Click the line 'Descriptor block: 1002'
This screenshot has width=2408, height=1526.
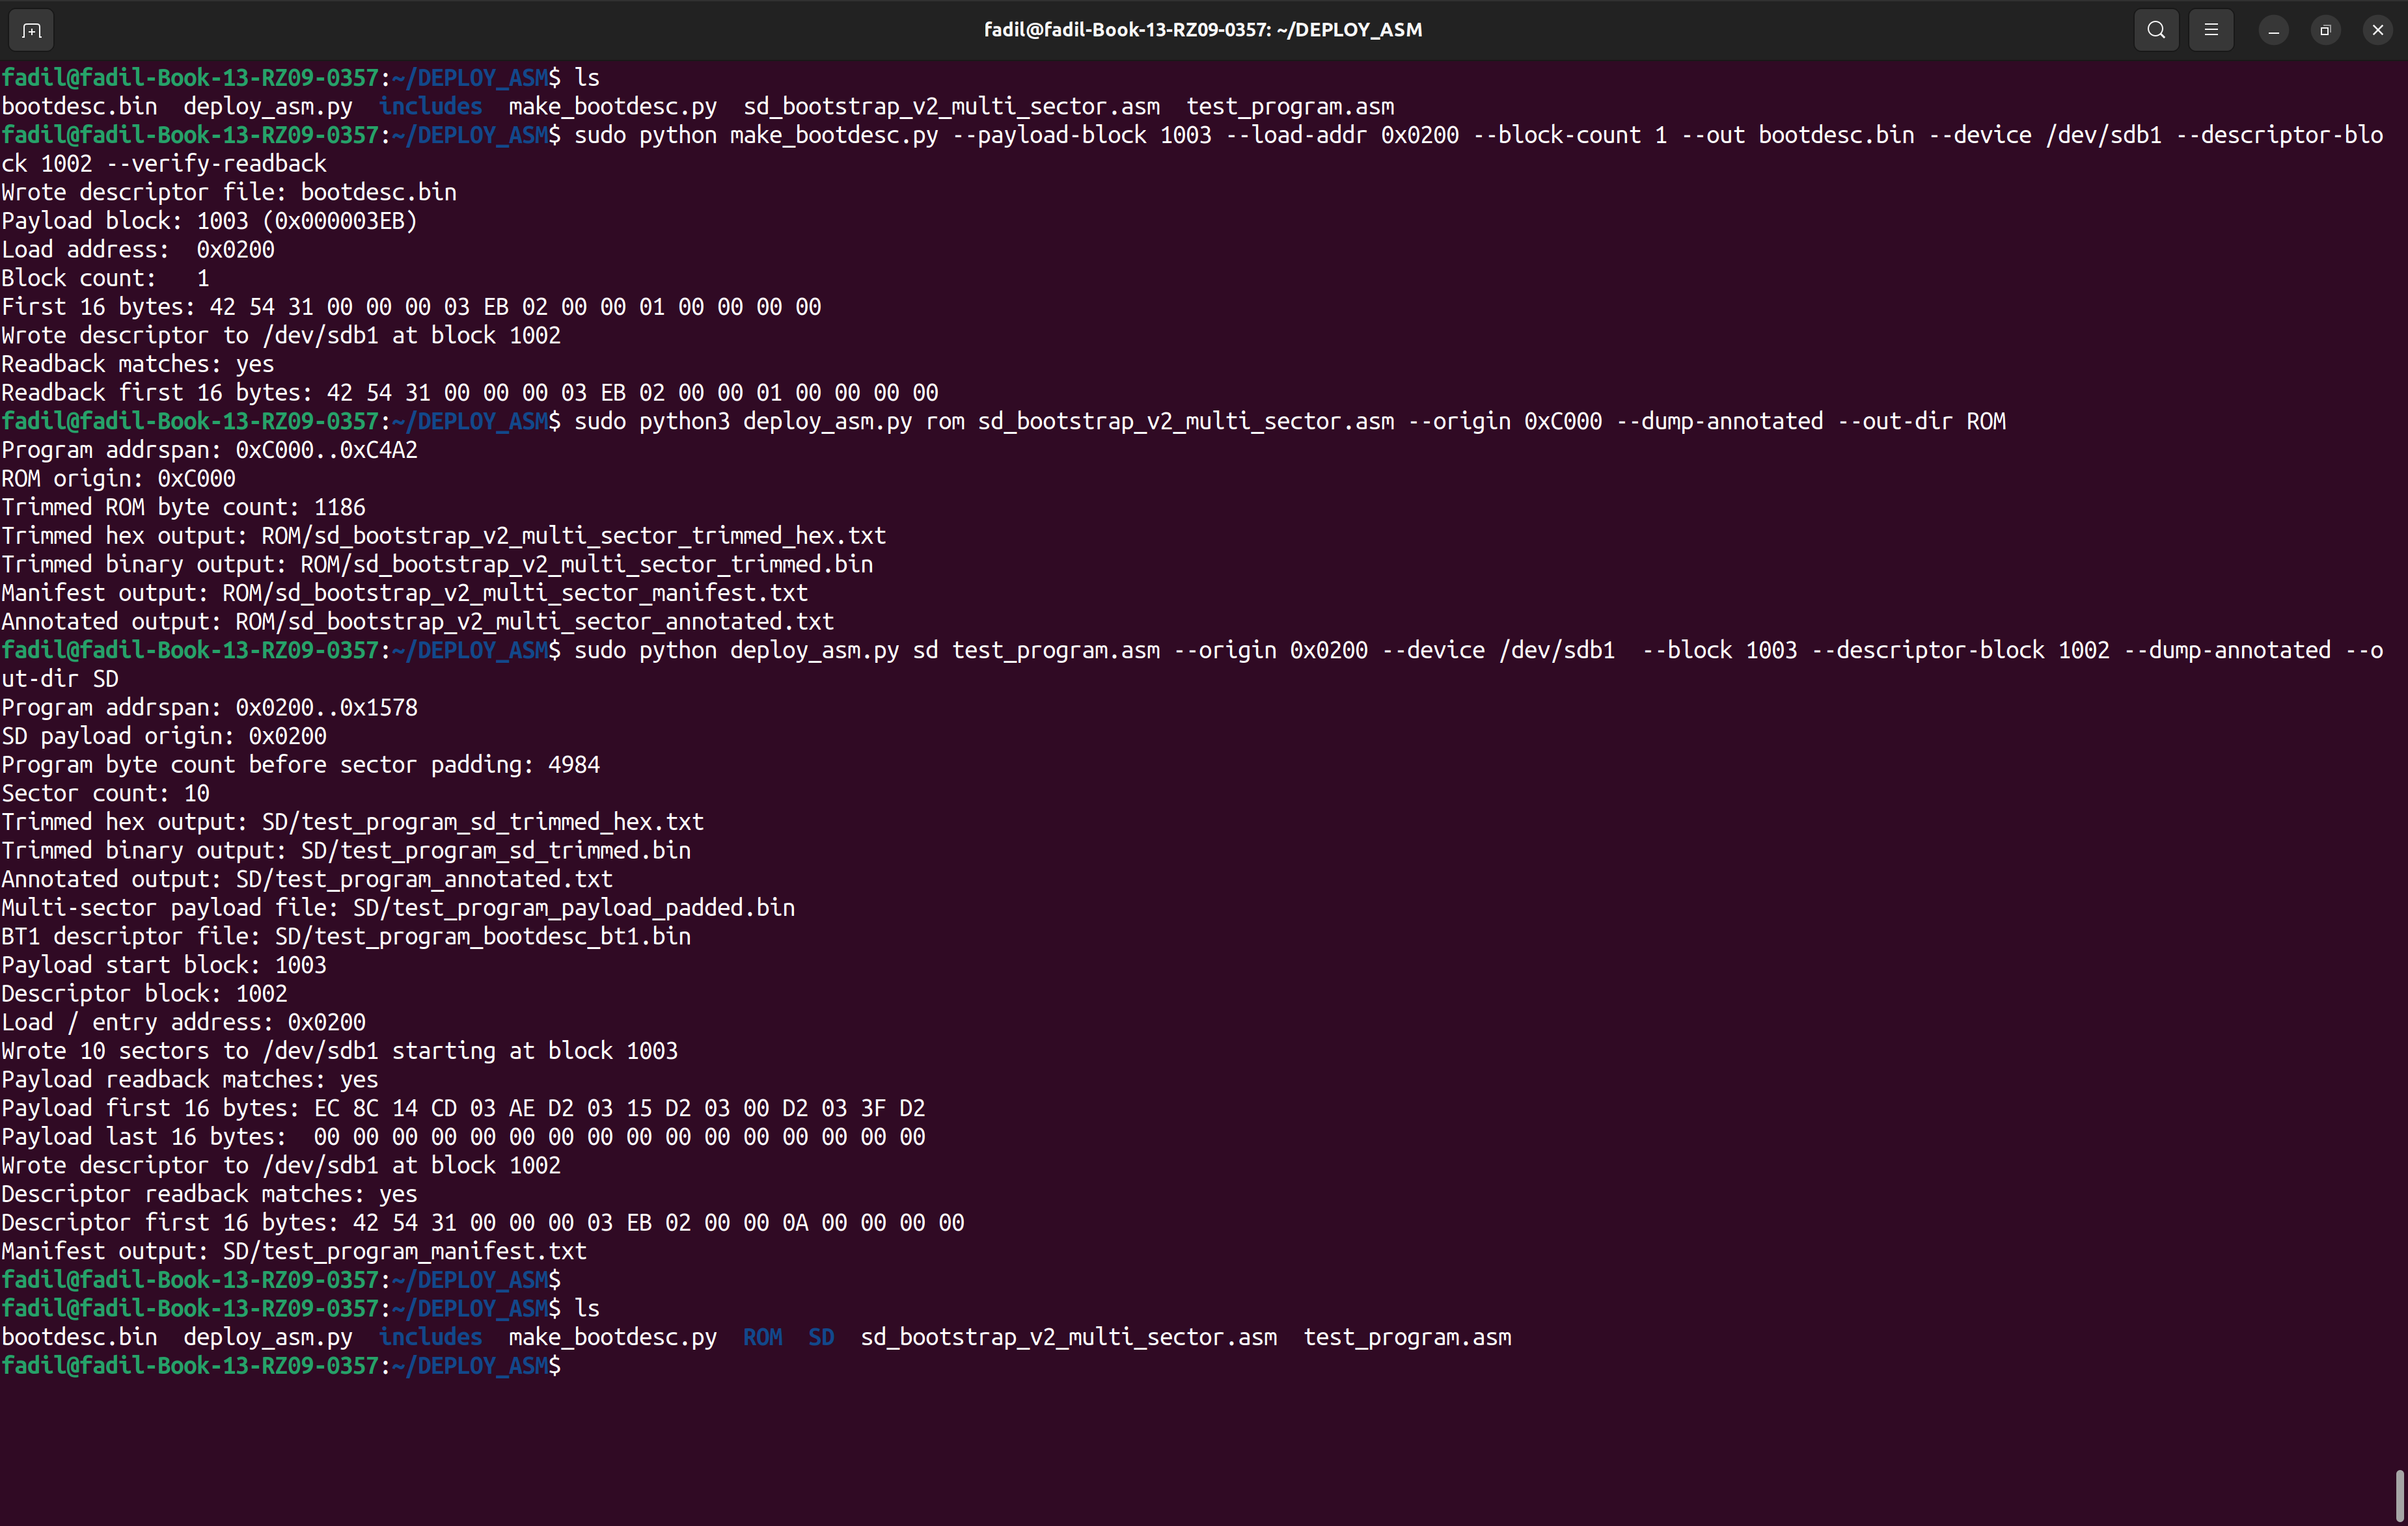(x=144, y=993)
